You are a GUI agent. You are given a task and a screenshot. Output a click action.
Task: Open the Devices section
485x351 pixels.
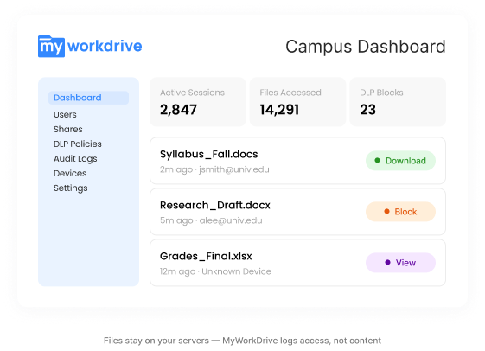pyautogui.click(x=70, y=173)
